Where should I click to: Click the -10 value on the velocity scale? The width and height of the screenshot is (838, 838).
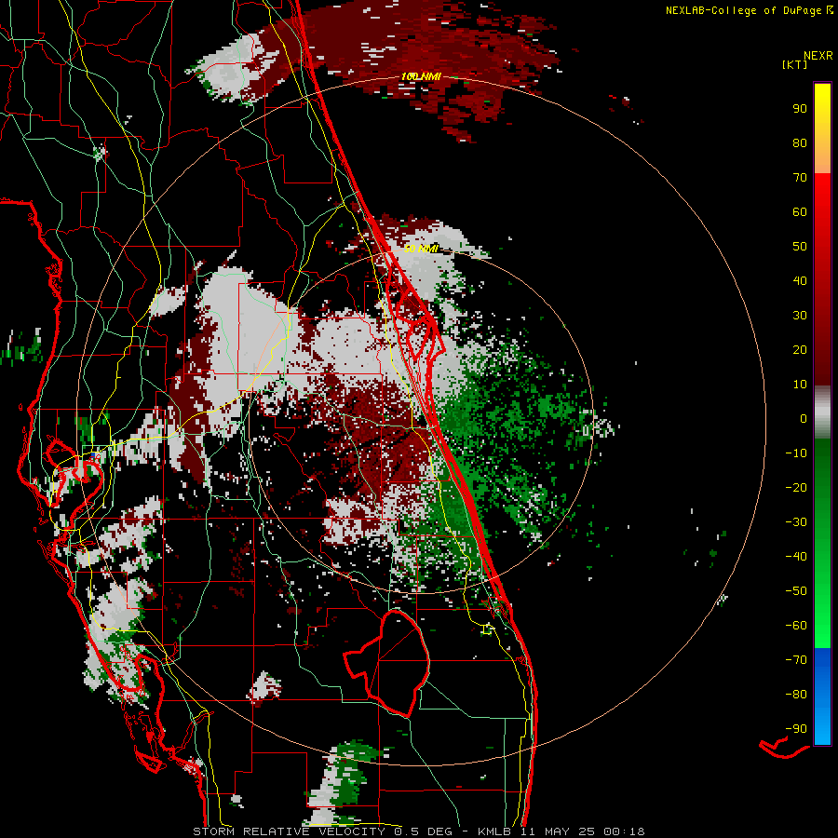click(x=796, y=453)
